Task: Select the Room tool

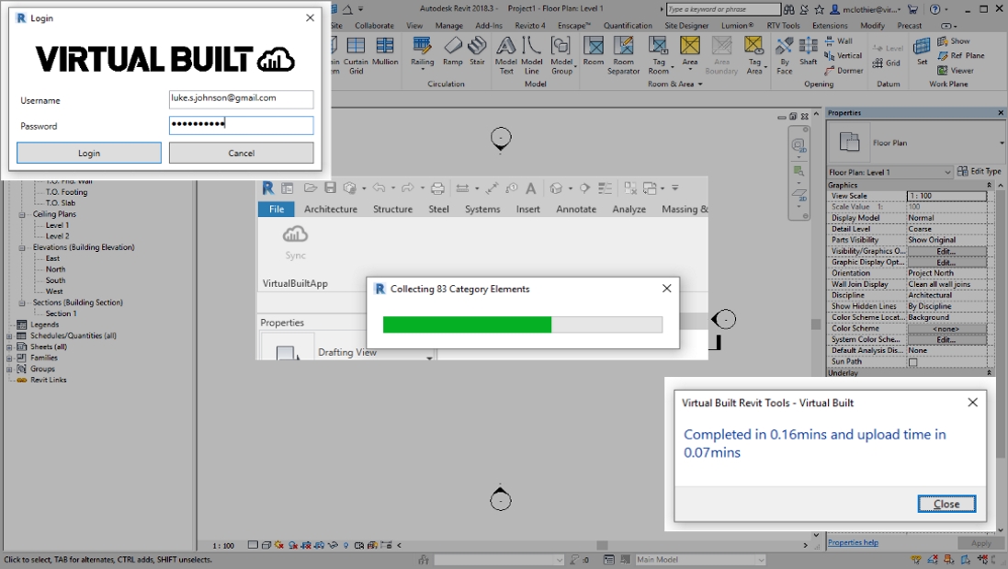Action: coord(594,51)
